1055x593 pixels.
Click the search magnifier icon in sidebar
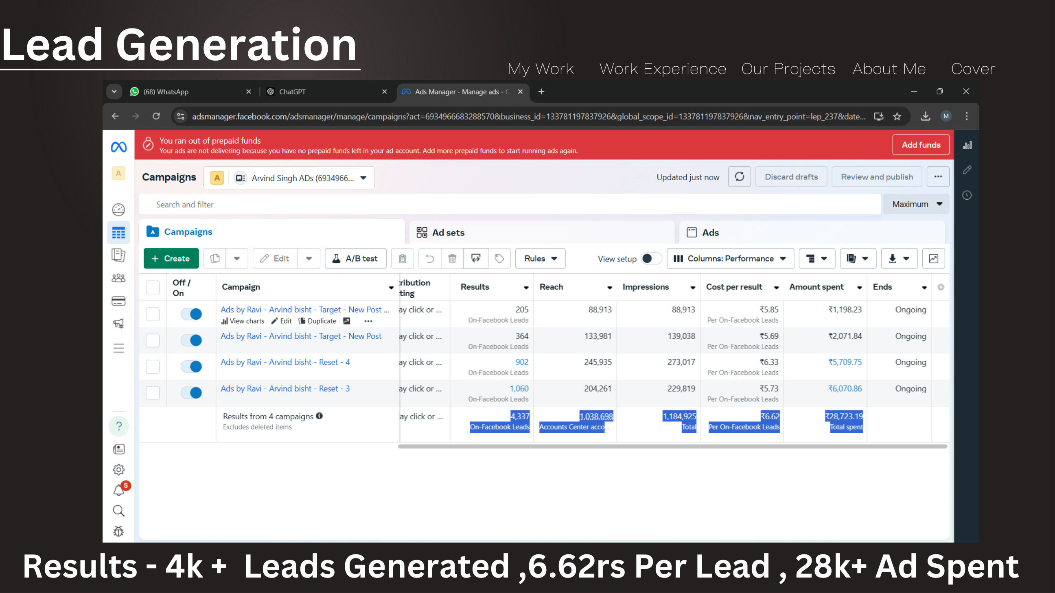(118, 510)
